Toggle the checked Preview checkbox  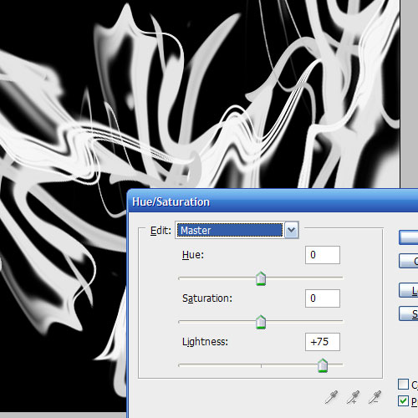tap(403, 400)
